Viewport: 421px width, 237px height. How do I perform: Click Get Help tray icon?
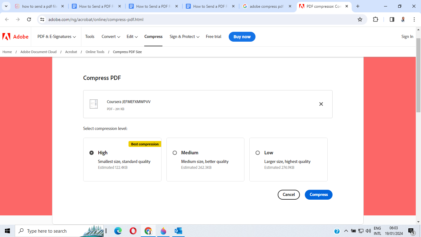click(337, 231)
